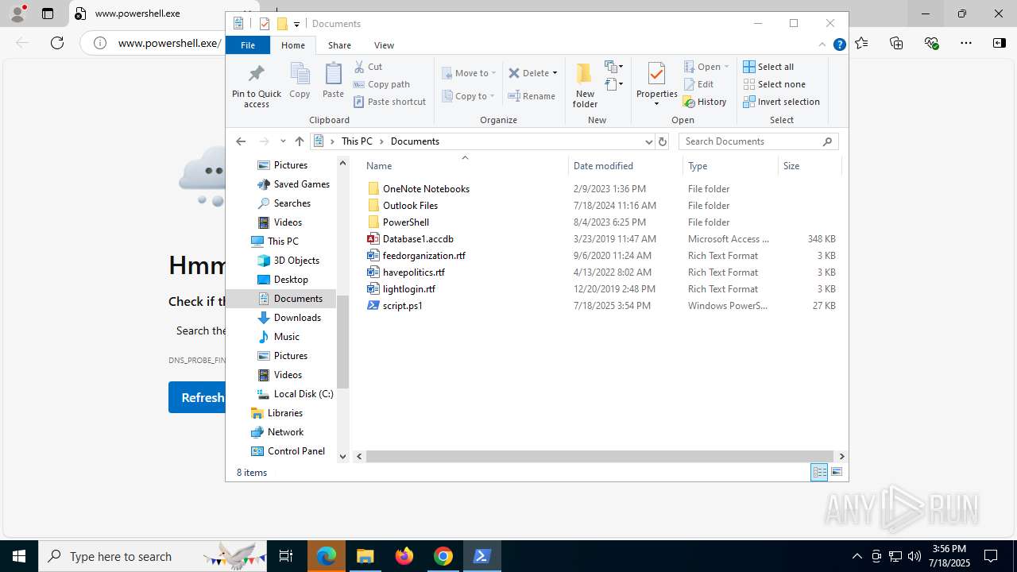Open the Delete dropdown arrow
This screenshot has width=1017, height=572.
[x=555, y=73]
